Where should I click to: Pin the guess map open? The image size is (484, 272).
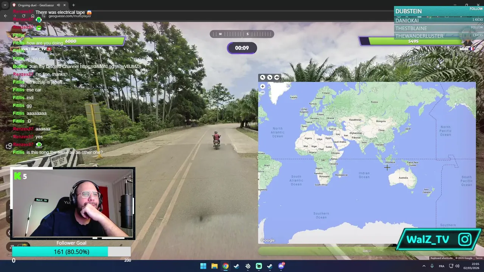(x=277, y=77)
